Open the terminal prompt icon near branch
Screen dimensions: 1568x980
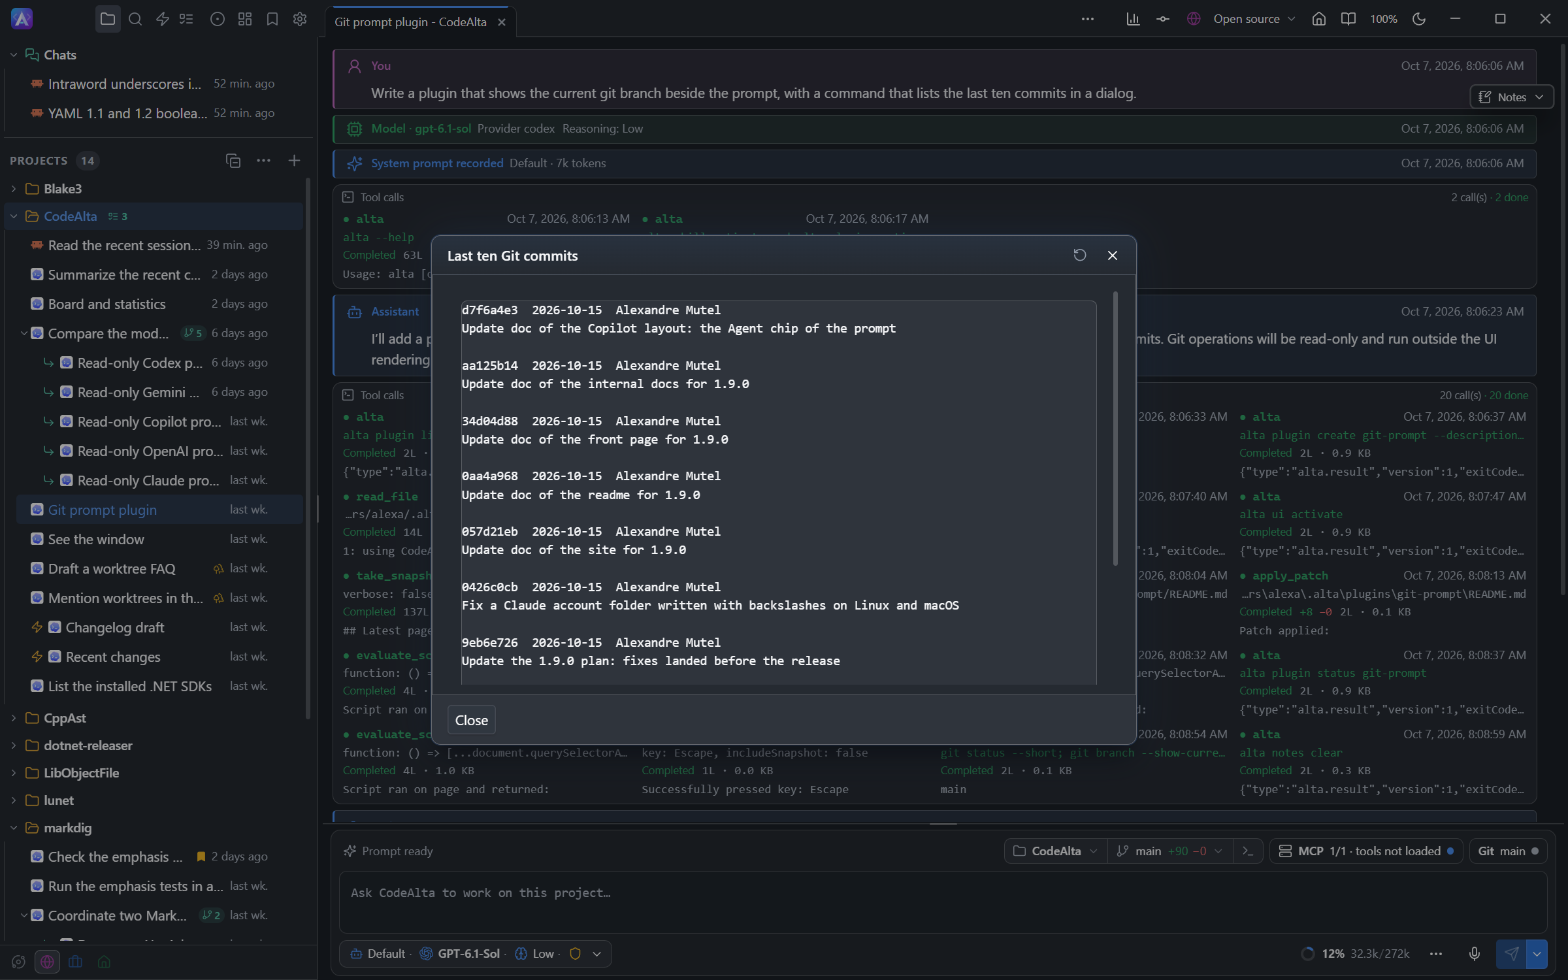(1248, 851)
